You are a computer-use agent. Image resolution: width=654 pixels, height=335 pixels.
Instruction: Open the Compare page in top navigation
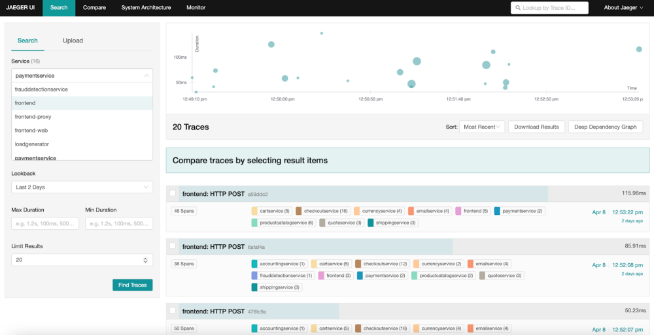click(94, 8)
